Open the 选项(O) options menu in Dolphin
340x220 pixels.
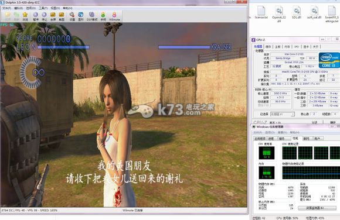coord(31,8)
